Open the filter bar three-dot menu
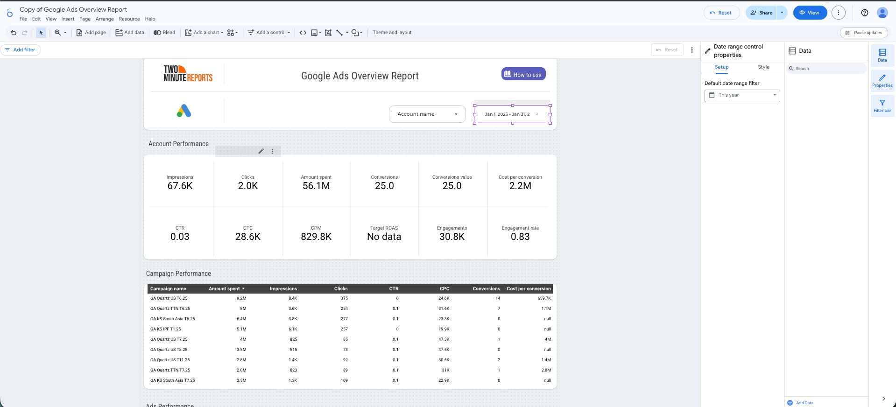 click(692, 50)
